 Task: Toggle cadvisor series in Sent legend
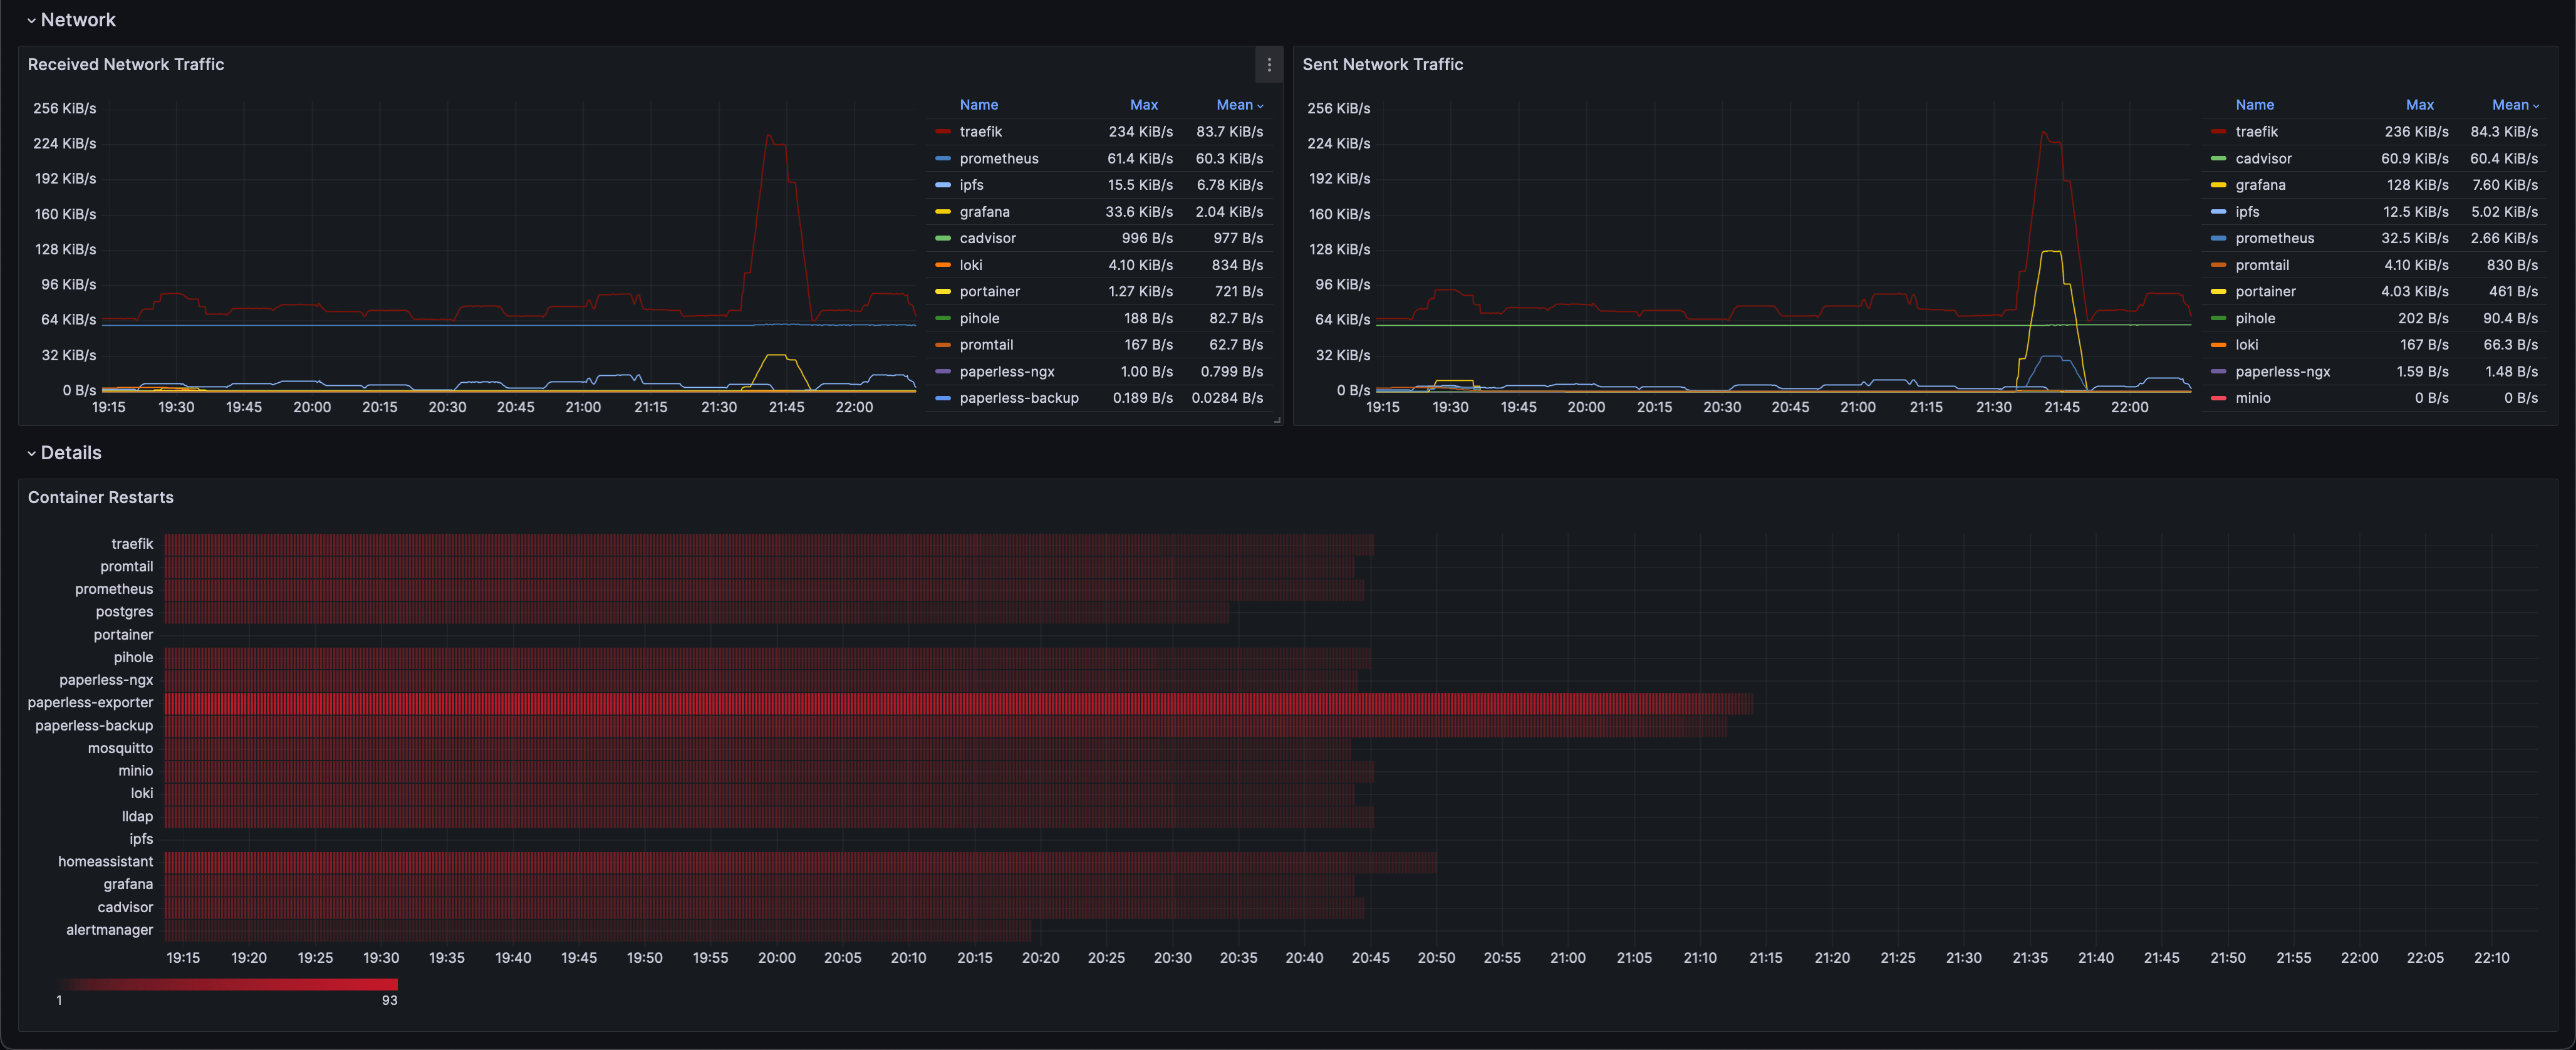click(2263, 159)
